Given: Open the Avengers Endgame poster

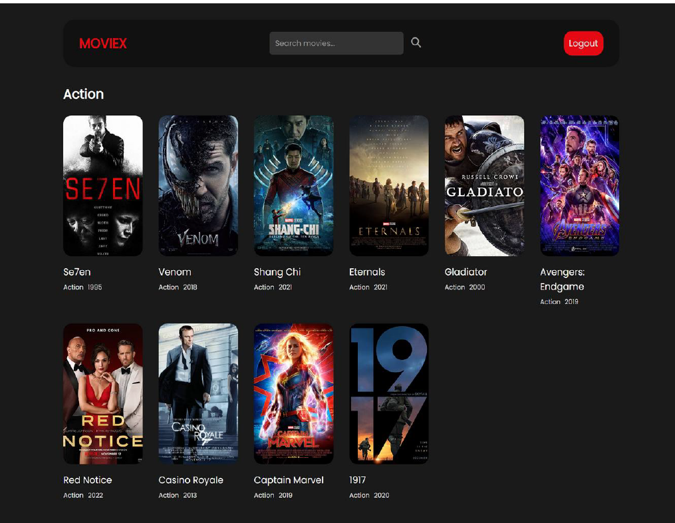Looking at the screenshot, I should click(579, 186).
